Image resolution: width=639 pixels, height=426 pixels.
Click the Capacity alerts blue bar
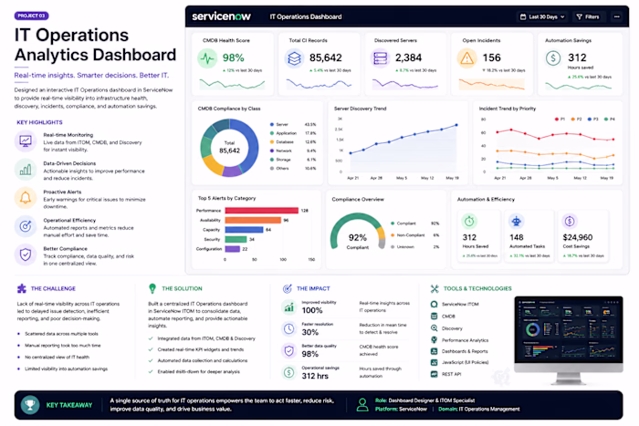tap(244, 230)
